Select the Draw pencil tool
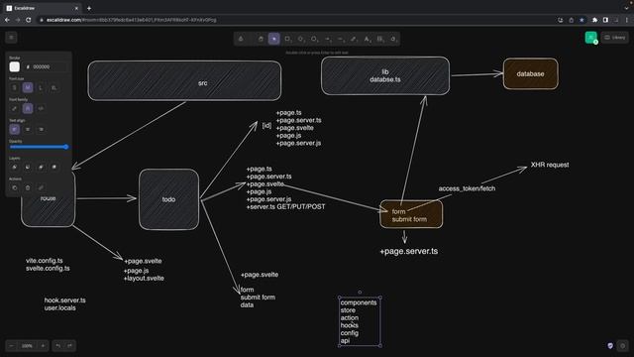 [354, 39]
